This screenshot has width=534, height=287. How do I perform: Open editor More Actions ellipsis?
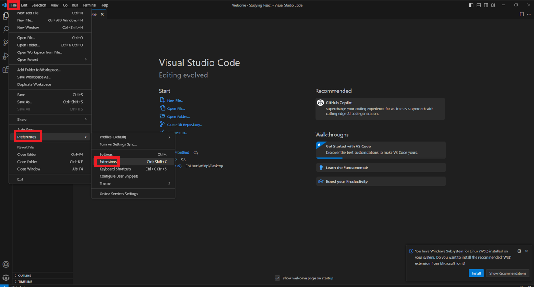tap(529, 14)
